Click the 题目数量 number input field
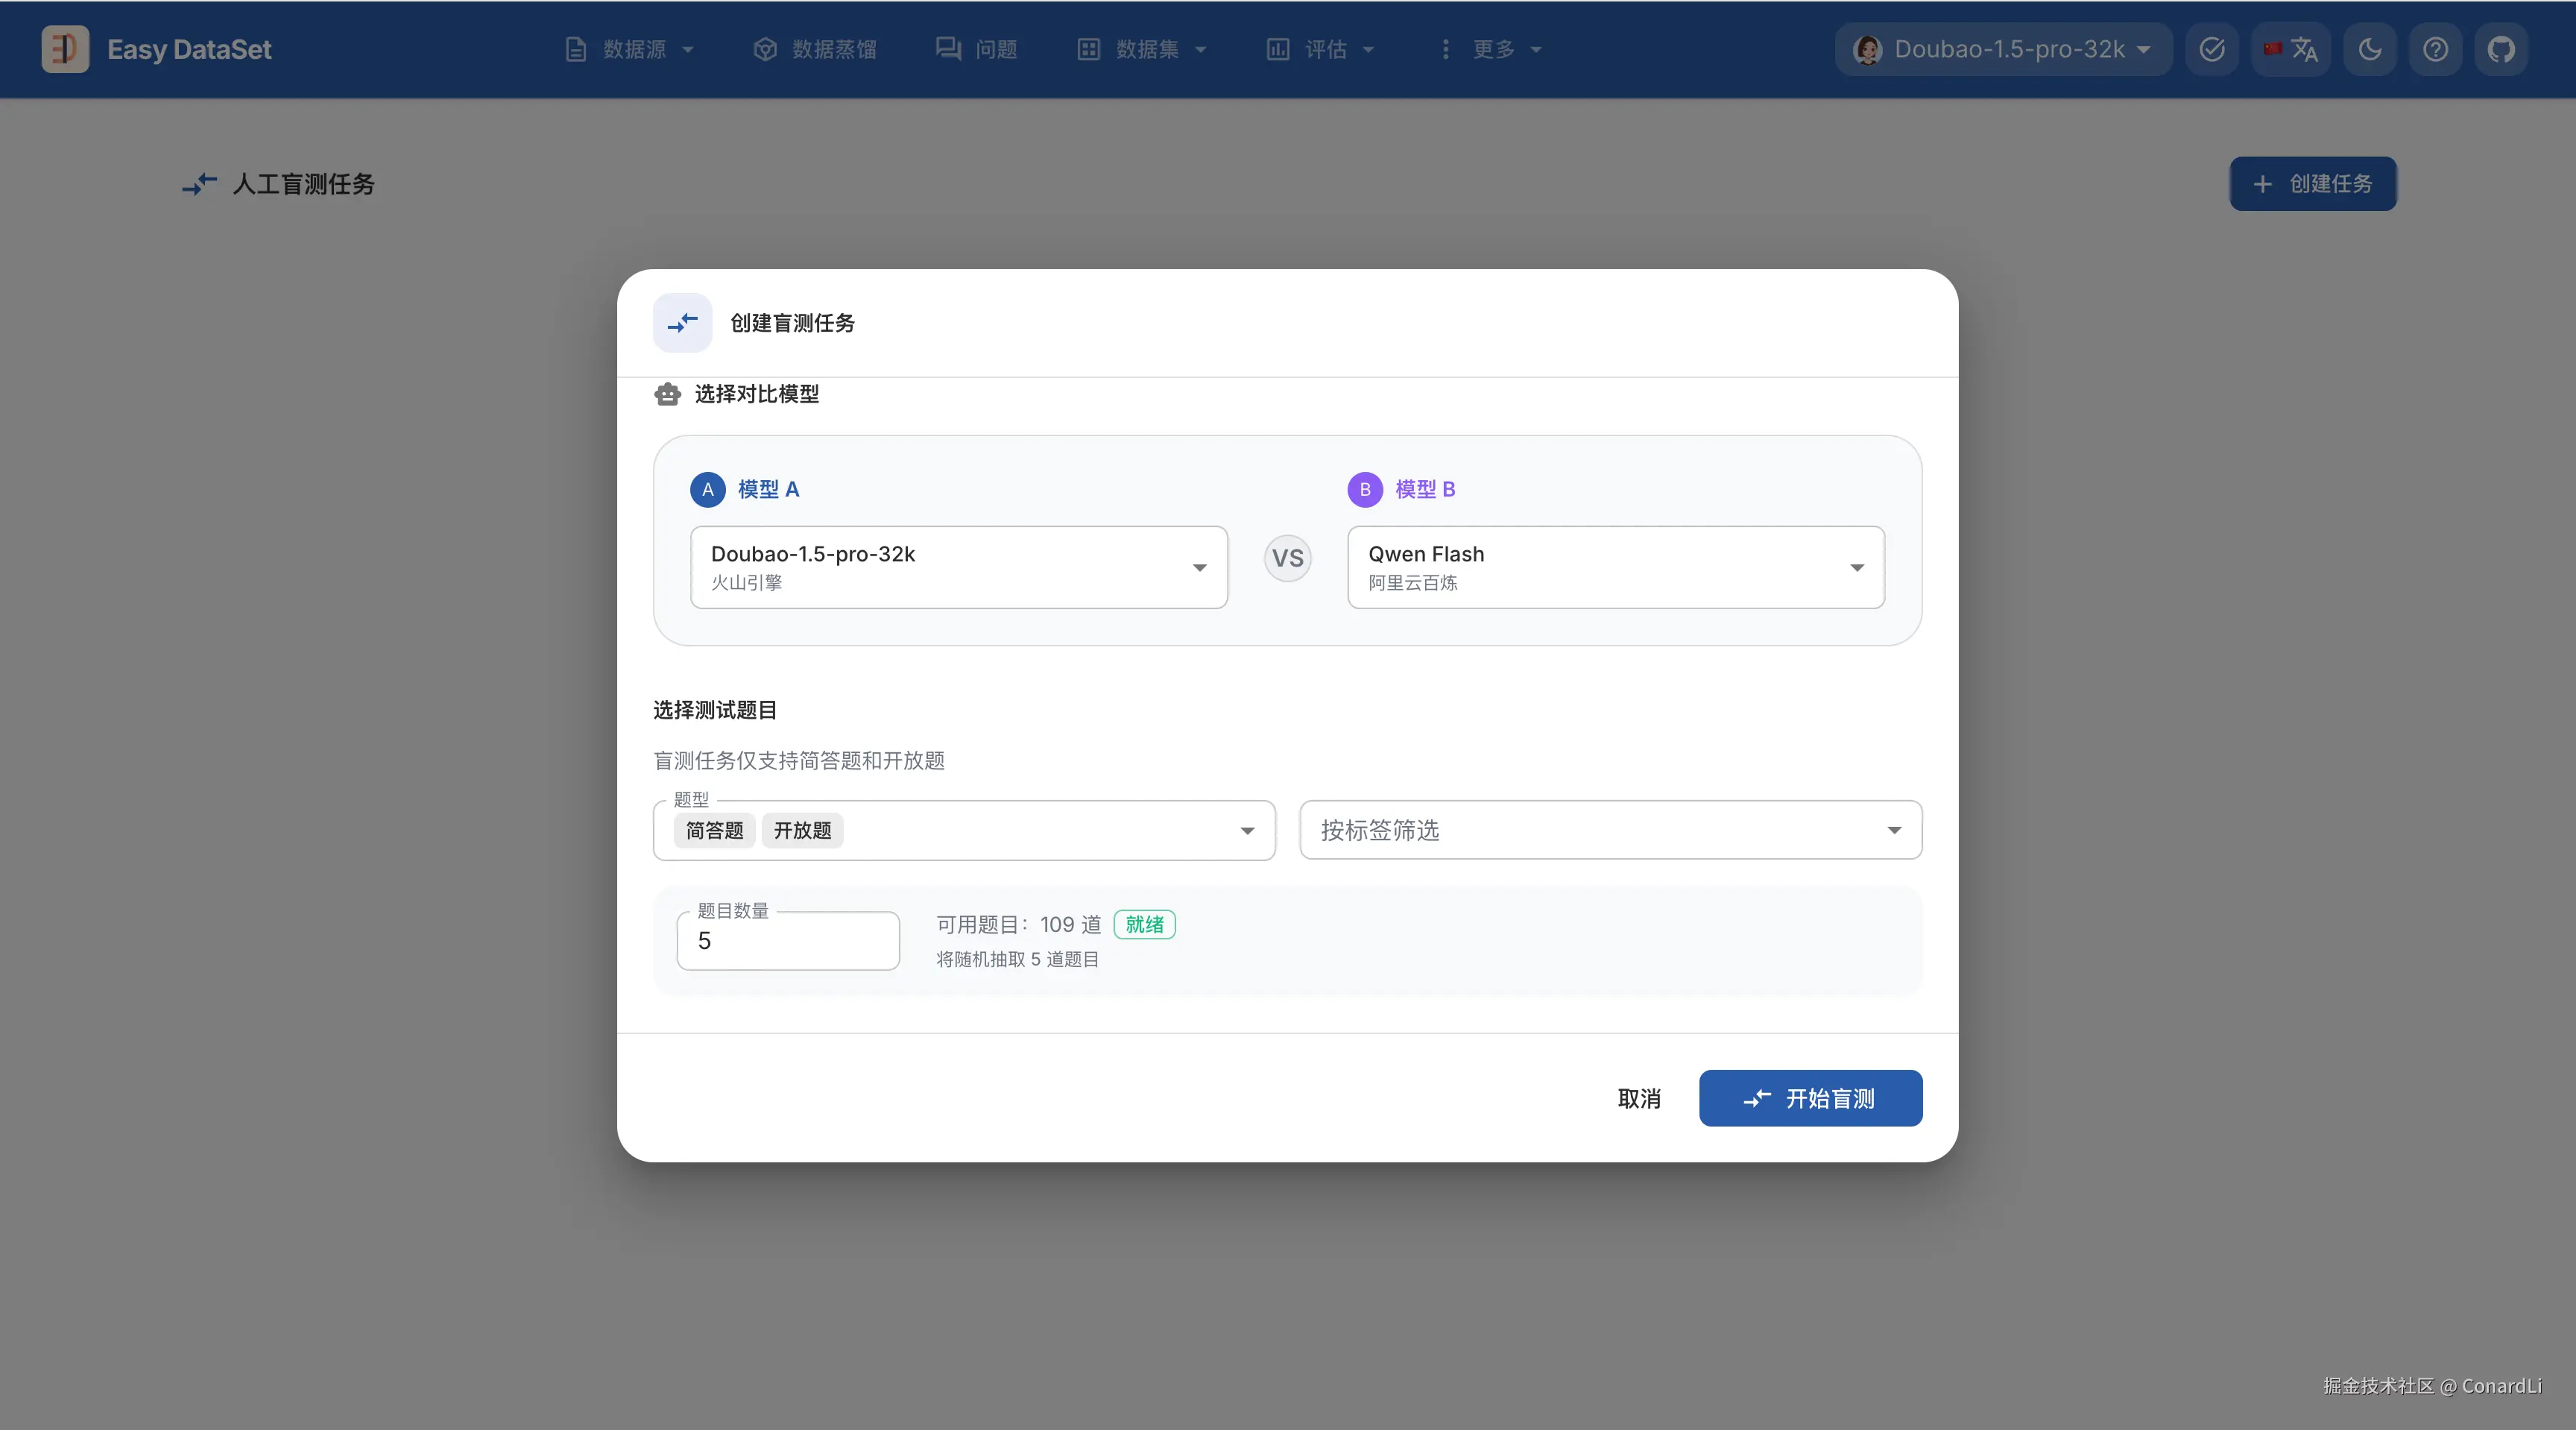The width and height of the screenshot is (2576, 1430). (x=788, y=941)
